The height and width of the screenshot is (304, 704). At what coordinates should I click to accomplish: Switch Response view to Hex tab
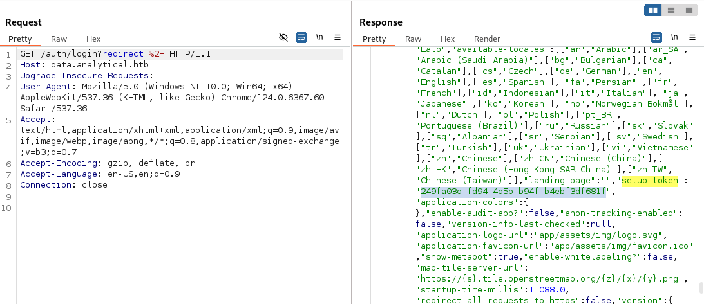point(448,39)
